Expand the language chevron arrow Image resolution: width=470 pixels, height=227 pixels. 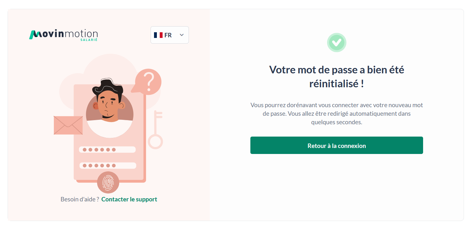point(182,35)
